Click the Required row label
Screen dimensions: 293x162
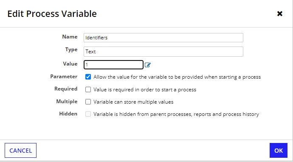(66, 89)
